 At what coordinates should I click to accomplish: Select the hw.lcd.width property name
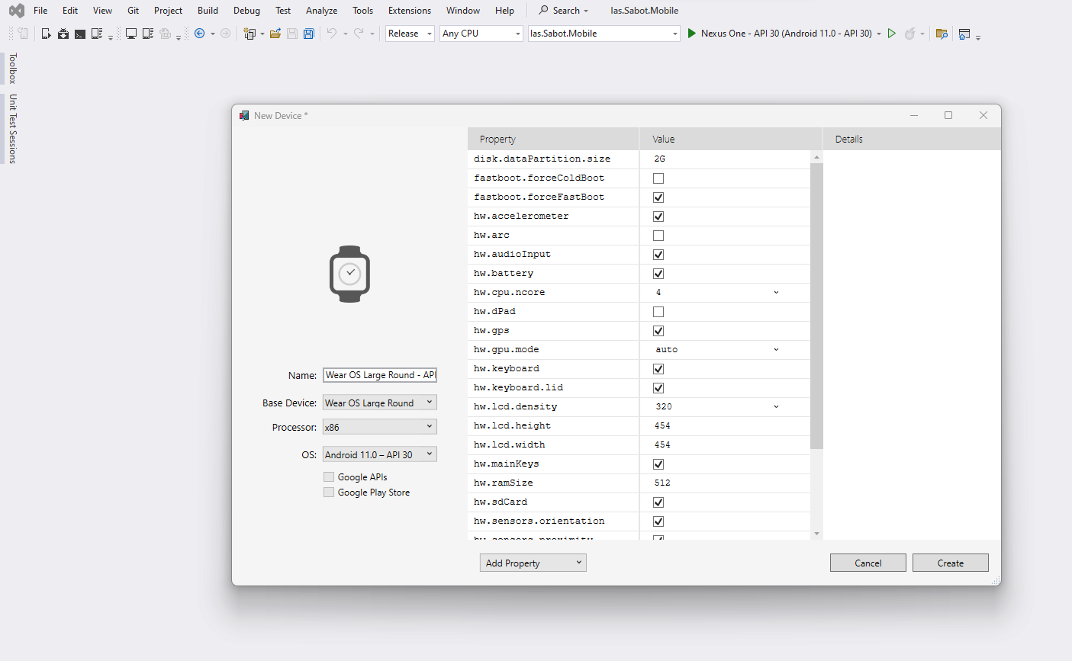pyautogui.click(x=510, y=445)
